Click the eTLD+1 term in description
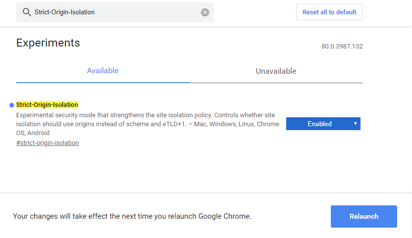 coord(173,124)
